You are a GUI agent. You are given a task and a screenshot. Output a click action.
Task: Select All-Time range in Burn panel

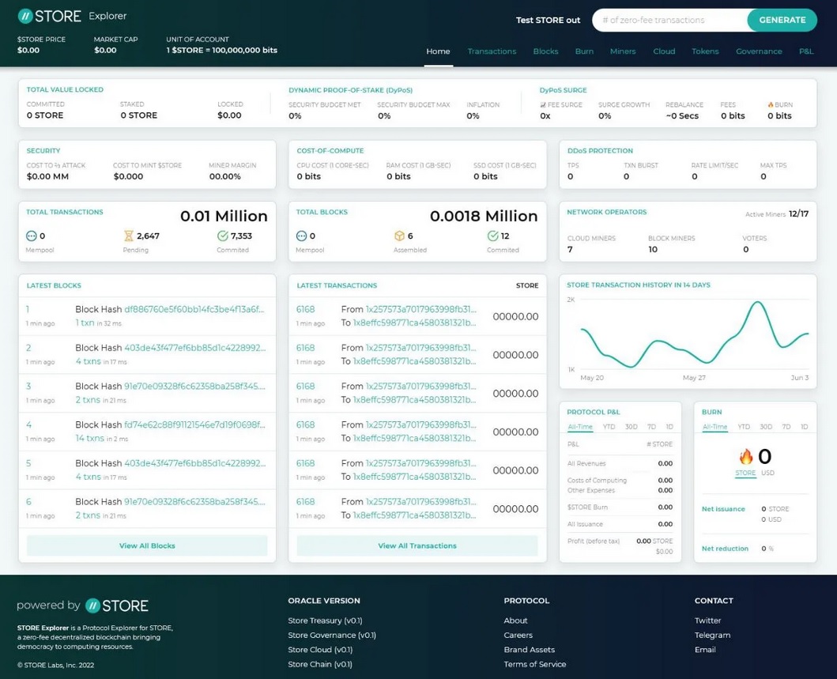pyautogui.click(x=714, y=427)
